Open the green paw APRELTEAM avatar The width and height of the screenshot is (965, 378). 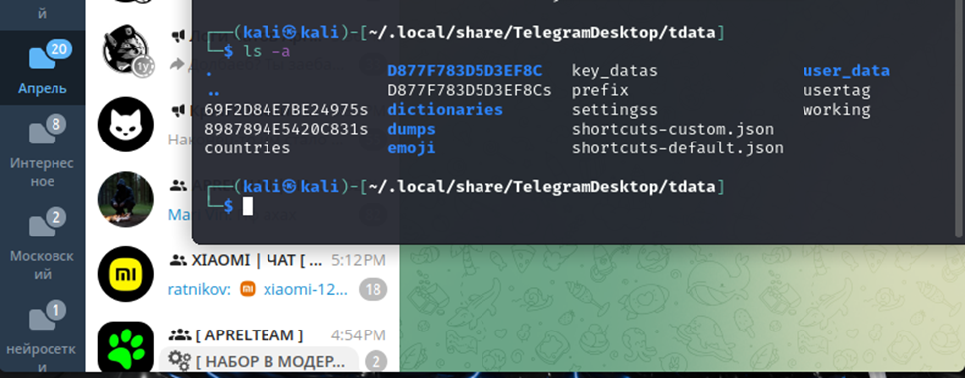point(126,348)
